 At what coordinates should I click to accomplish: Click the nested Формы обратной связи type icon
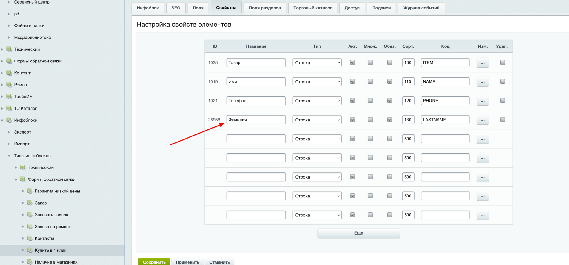click(23, 179)
